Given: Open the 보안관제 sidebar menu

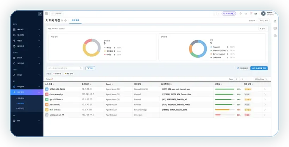Looking at the screenshot, I should click(x=27, y=63).
